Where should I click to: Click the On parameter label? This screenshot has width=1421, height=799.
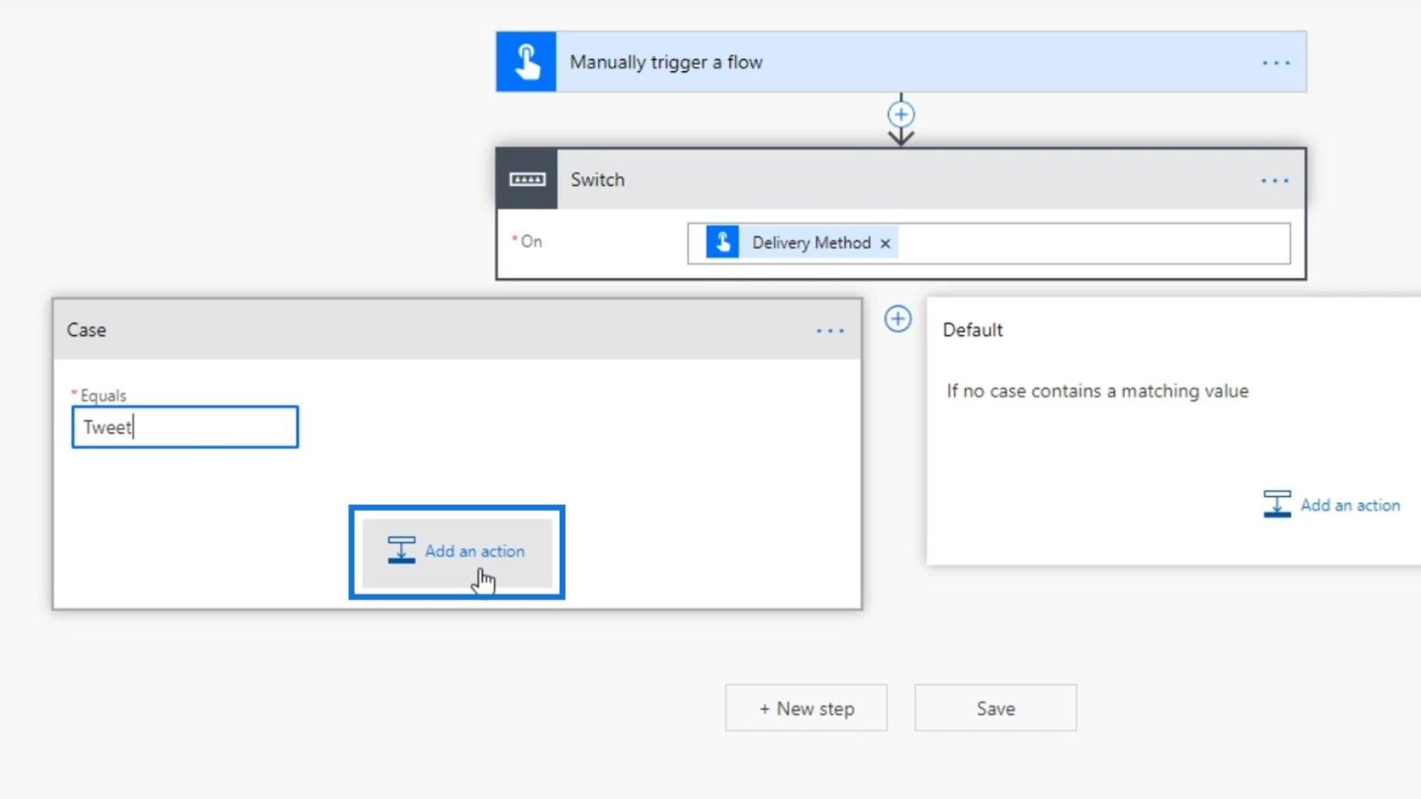pyautogui.click(x=530, y=242)
